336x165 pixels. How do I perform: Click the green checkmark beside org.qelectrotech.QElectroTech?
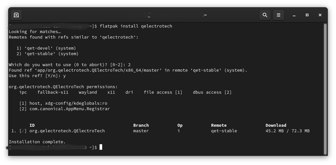click(x=23, y=131)
